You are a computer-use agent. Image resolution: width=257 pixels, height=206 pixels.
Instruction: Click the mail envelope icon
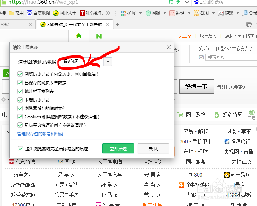pyautogui.click(x=201, y=57)
